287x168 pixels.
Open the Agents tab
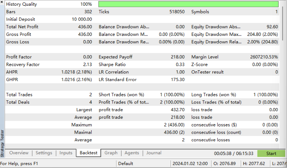pyautogui.click(x=132, y=153)
